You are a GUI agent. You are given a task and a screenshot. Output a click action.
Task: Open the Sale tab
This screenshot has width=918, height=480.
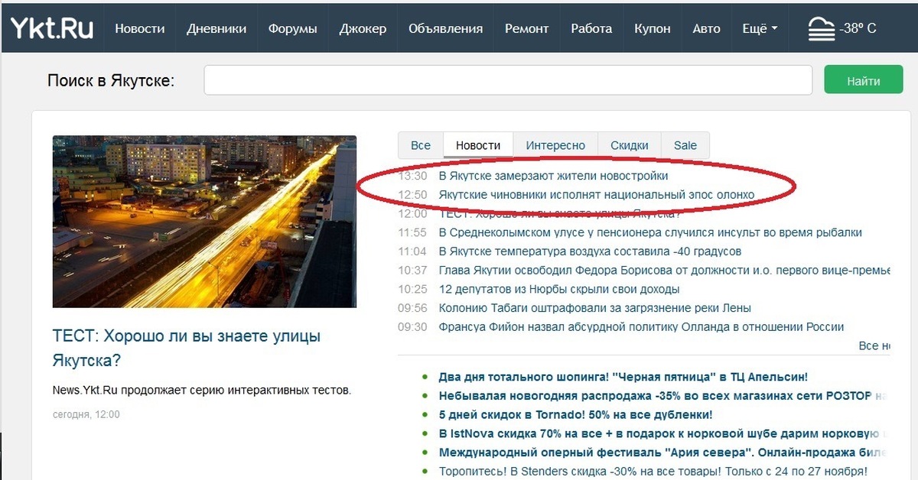[x=685, y=145]
